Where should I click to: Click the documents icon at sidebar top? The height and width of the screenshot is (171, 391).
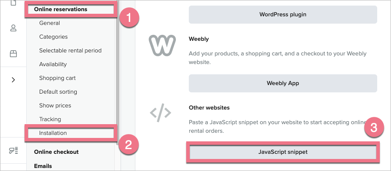pos(13,3)
